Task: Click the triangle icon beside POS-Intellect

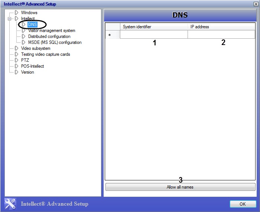Action: click(x=16, y=66)
